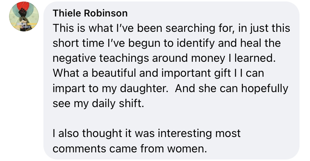Click the line starting "This is what I've"

coord(171,28)
